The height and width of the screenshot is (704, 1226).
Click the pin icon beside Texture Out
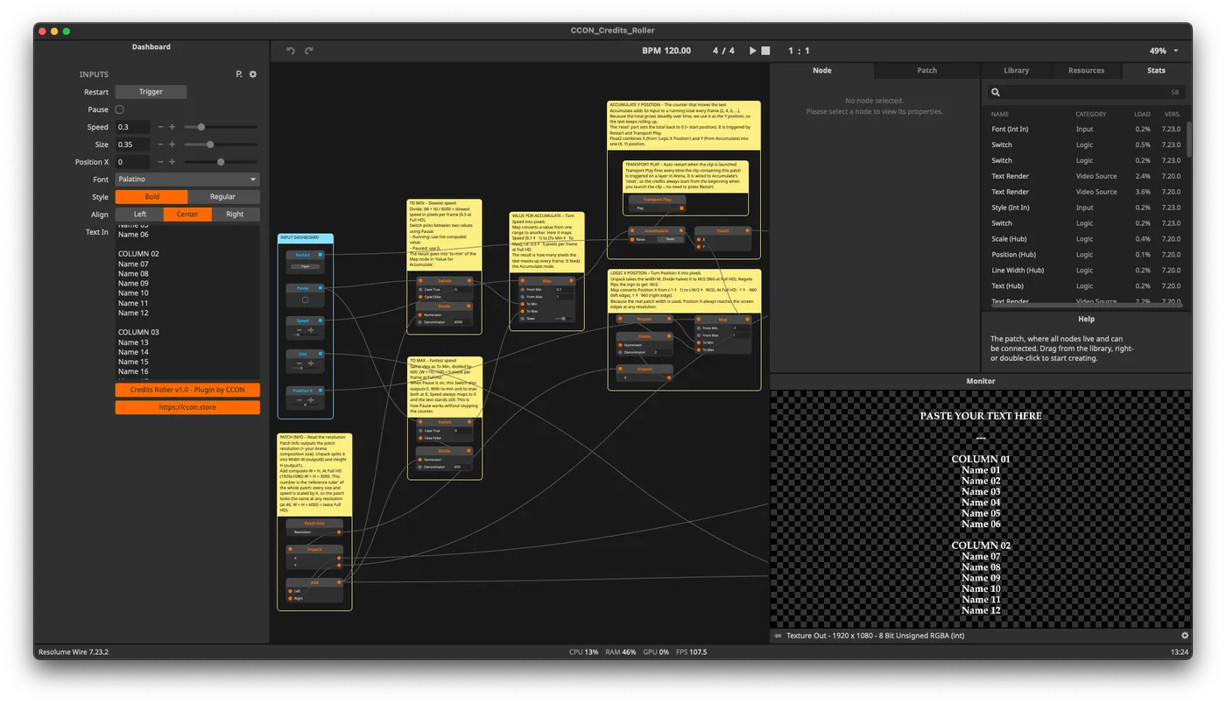point(777,636)
